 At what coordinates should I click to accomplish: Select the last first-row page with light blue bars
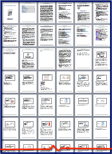[x=102, y=13]
